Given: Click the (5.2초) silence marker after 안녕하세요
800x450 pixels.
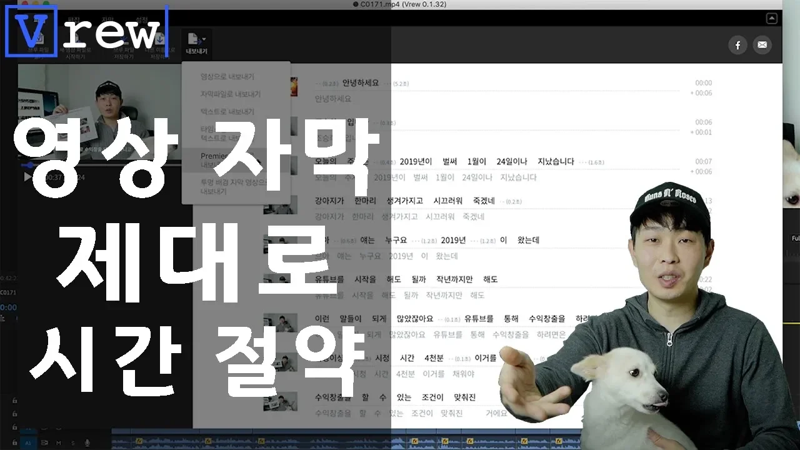Looking at the screenshot, I should click(401, 83).
